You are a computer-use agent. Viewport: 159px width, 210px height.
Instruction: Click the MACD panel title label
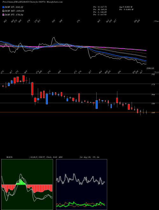(9, 157)
